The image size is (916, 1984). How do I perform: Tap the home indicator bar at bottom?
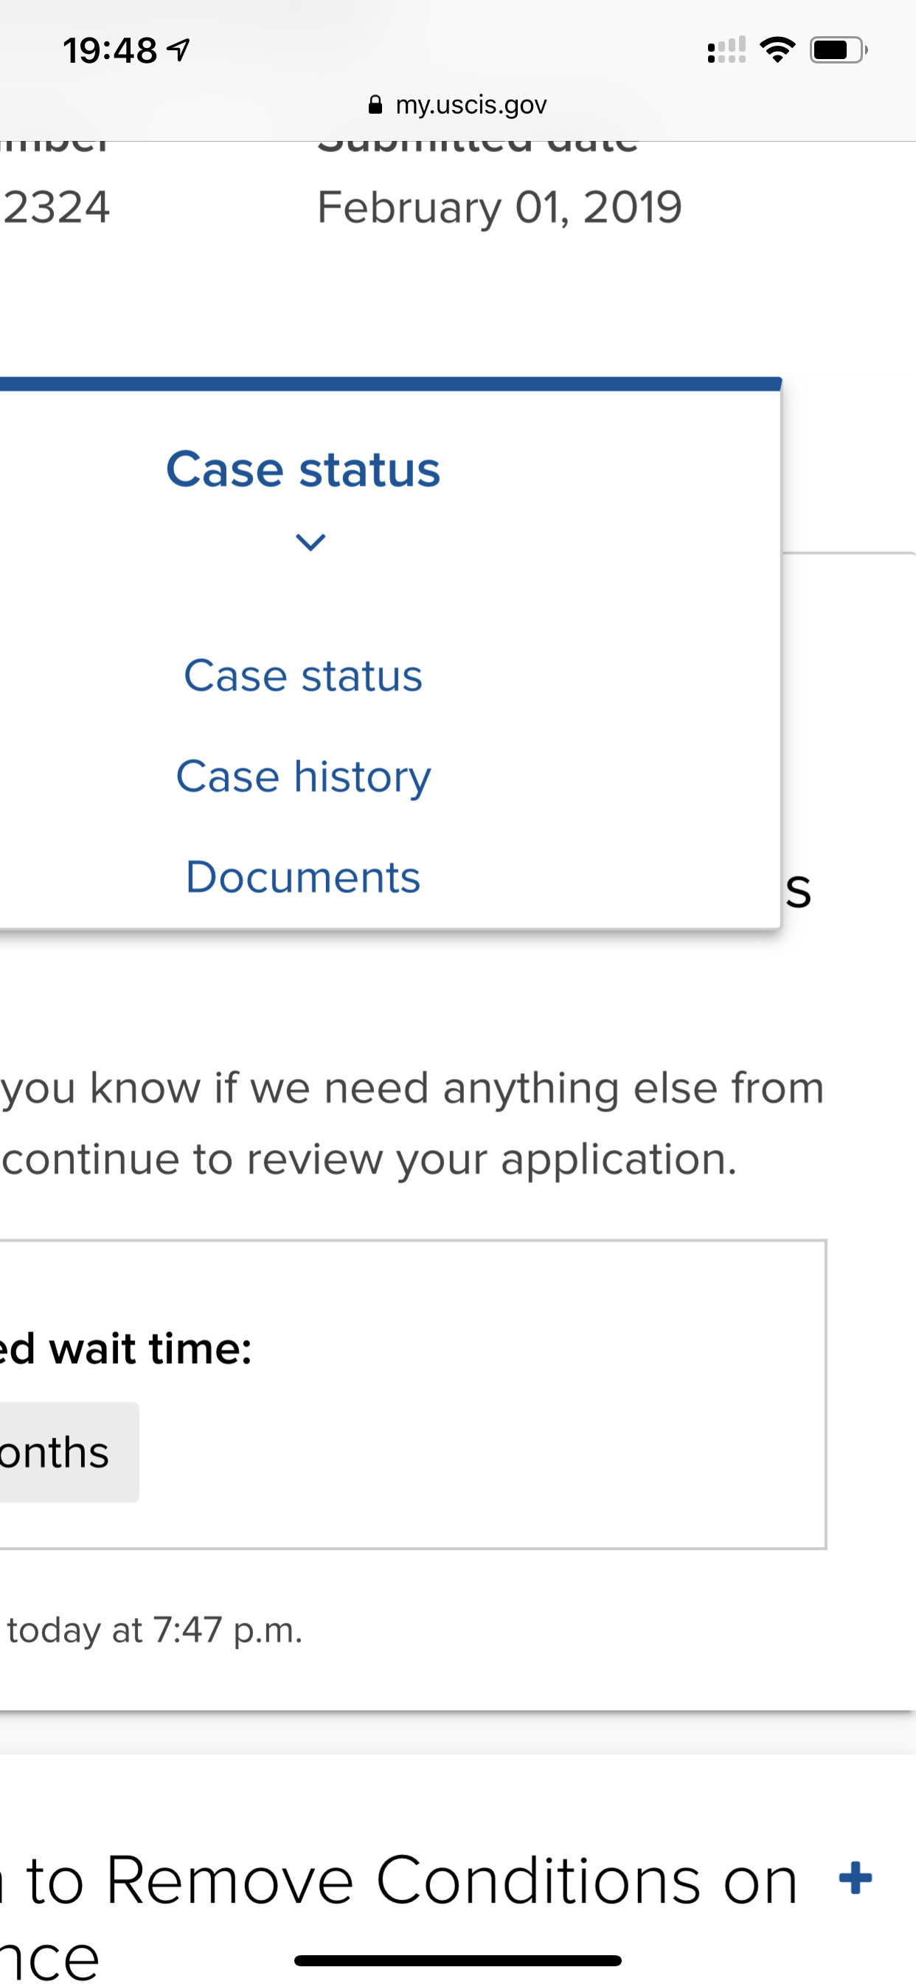[457, 1960]
